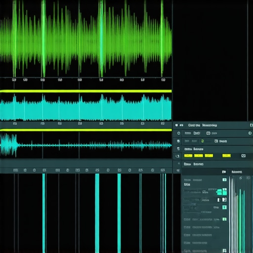Click first ruler marker under green waveform
253x253 pixels.
[x=14, y=80]
